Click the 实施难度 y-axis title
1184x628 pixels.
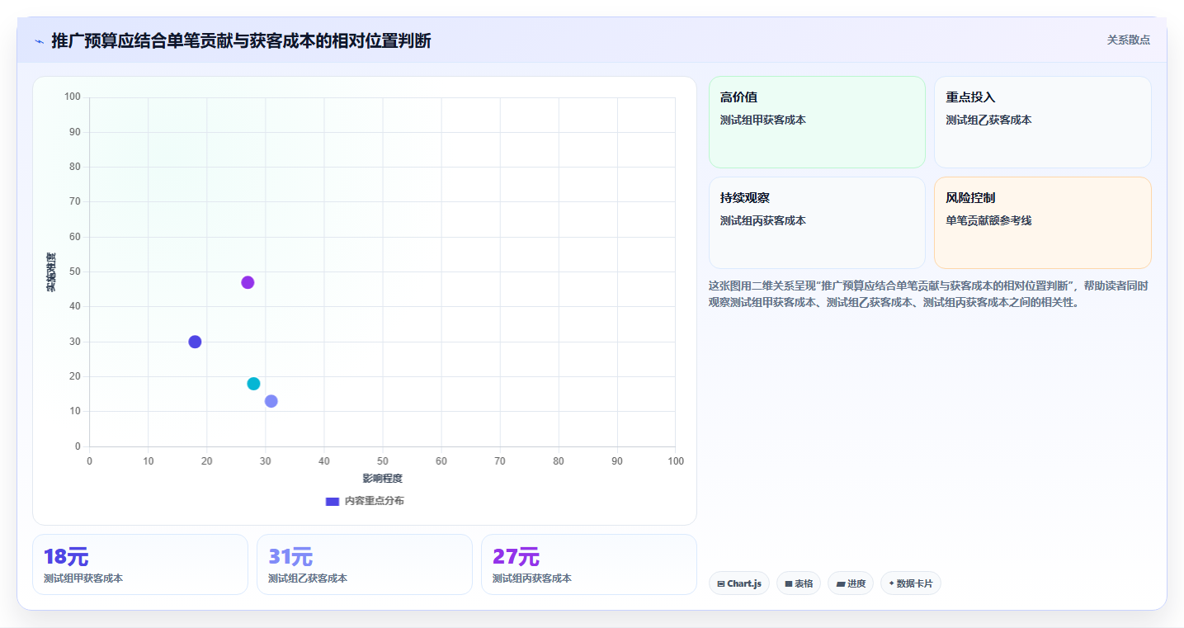51,272
